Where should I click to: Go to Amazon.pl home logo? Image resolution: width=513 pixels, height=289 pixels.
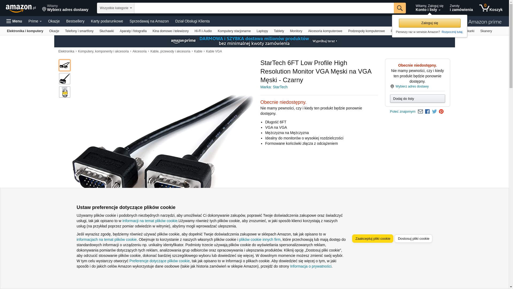[21, 8]
